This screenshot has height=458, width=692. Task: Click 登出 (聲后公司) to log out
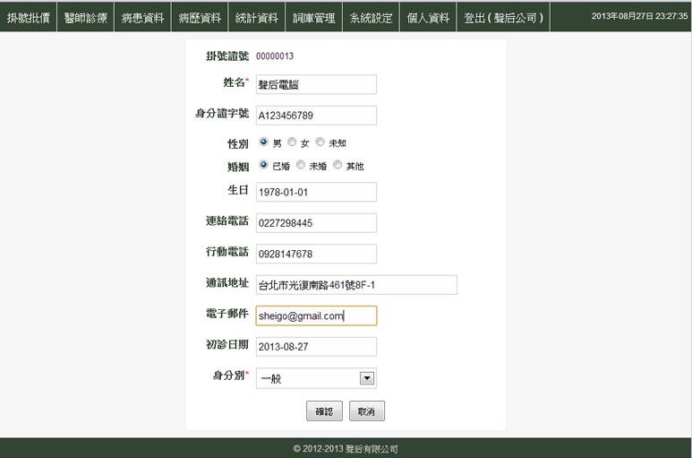click(x=502, y=17)
